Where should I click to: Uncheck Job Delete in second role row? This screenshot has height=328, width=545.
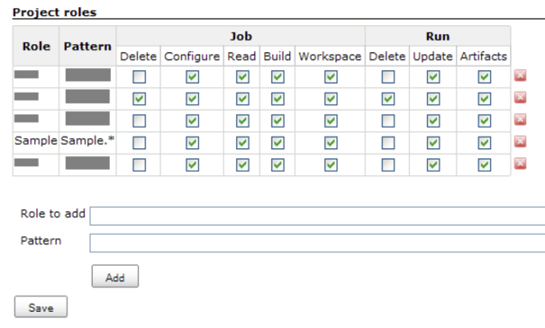point(139,99)
